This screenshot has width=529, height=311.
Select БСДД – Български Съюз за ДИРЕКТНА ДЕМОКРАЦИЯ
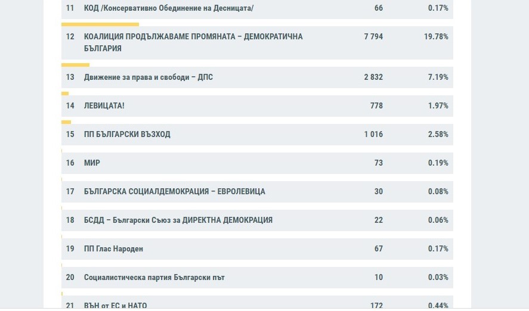[x=178, y=220]
